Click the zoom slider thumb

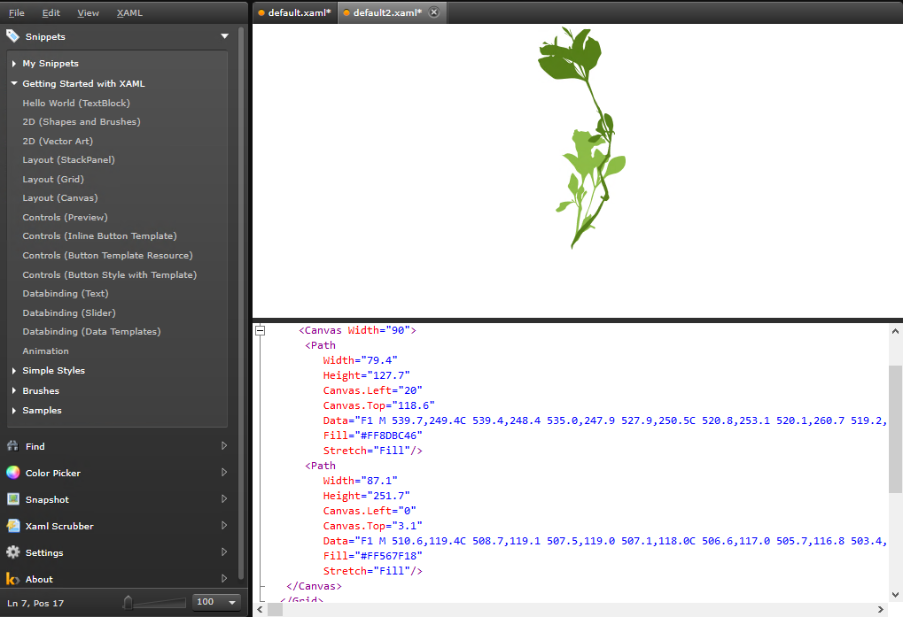coord(128,602)
